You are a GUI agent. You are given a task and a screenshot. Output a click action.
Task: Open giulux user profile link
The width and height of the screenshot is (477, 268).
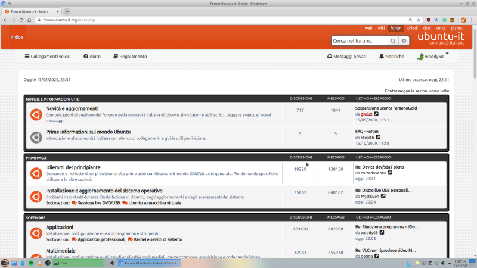(366, 114)
